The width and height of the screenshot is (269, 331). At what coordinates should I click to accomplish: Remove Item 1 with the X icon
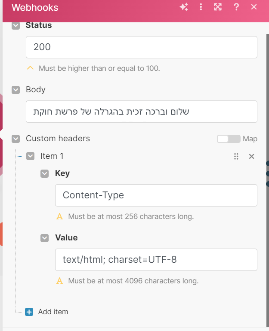tap(252, 157)
